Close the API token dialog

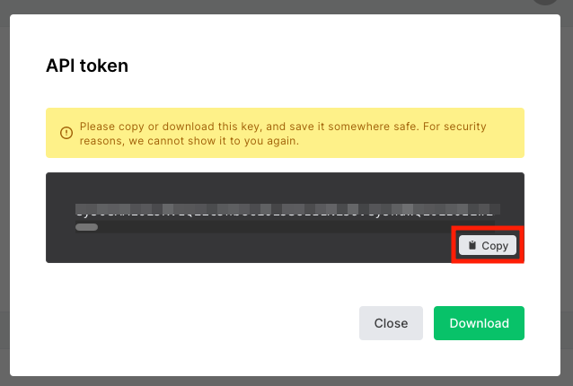tap(391, 323)
